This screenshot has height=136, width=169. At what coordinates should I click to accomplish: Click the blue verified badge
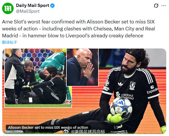[53, 5]
